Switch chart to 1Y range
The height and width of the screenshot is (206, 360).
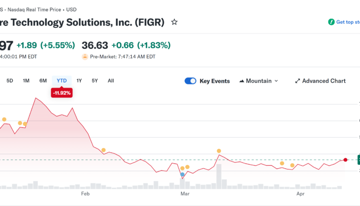pos(79,80)
